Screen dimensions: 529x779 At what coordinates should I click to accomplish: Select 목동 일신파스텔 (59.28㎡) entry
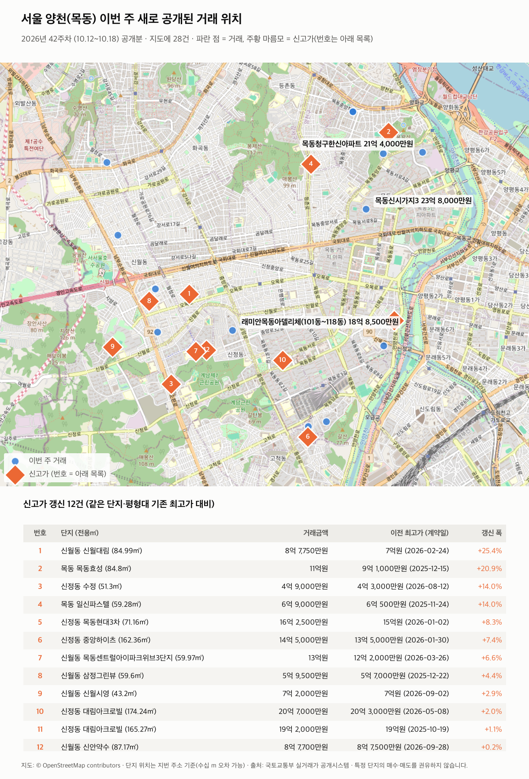pyautogui.click(x=101, y=604)
